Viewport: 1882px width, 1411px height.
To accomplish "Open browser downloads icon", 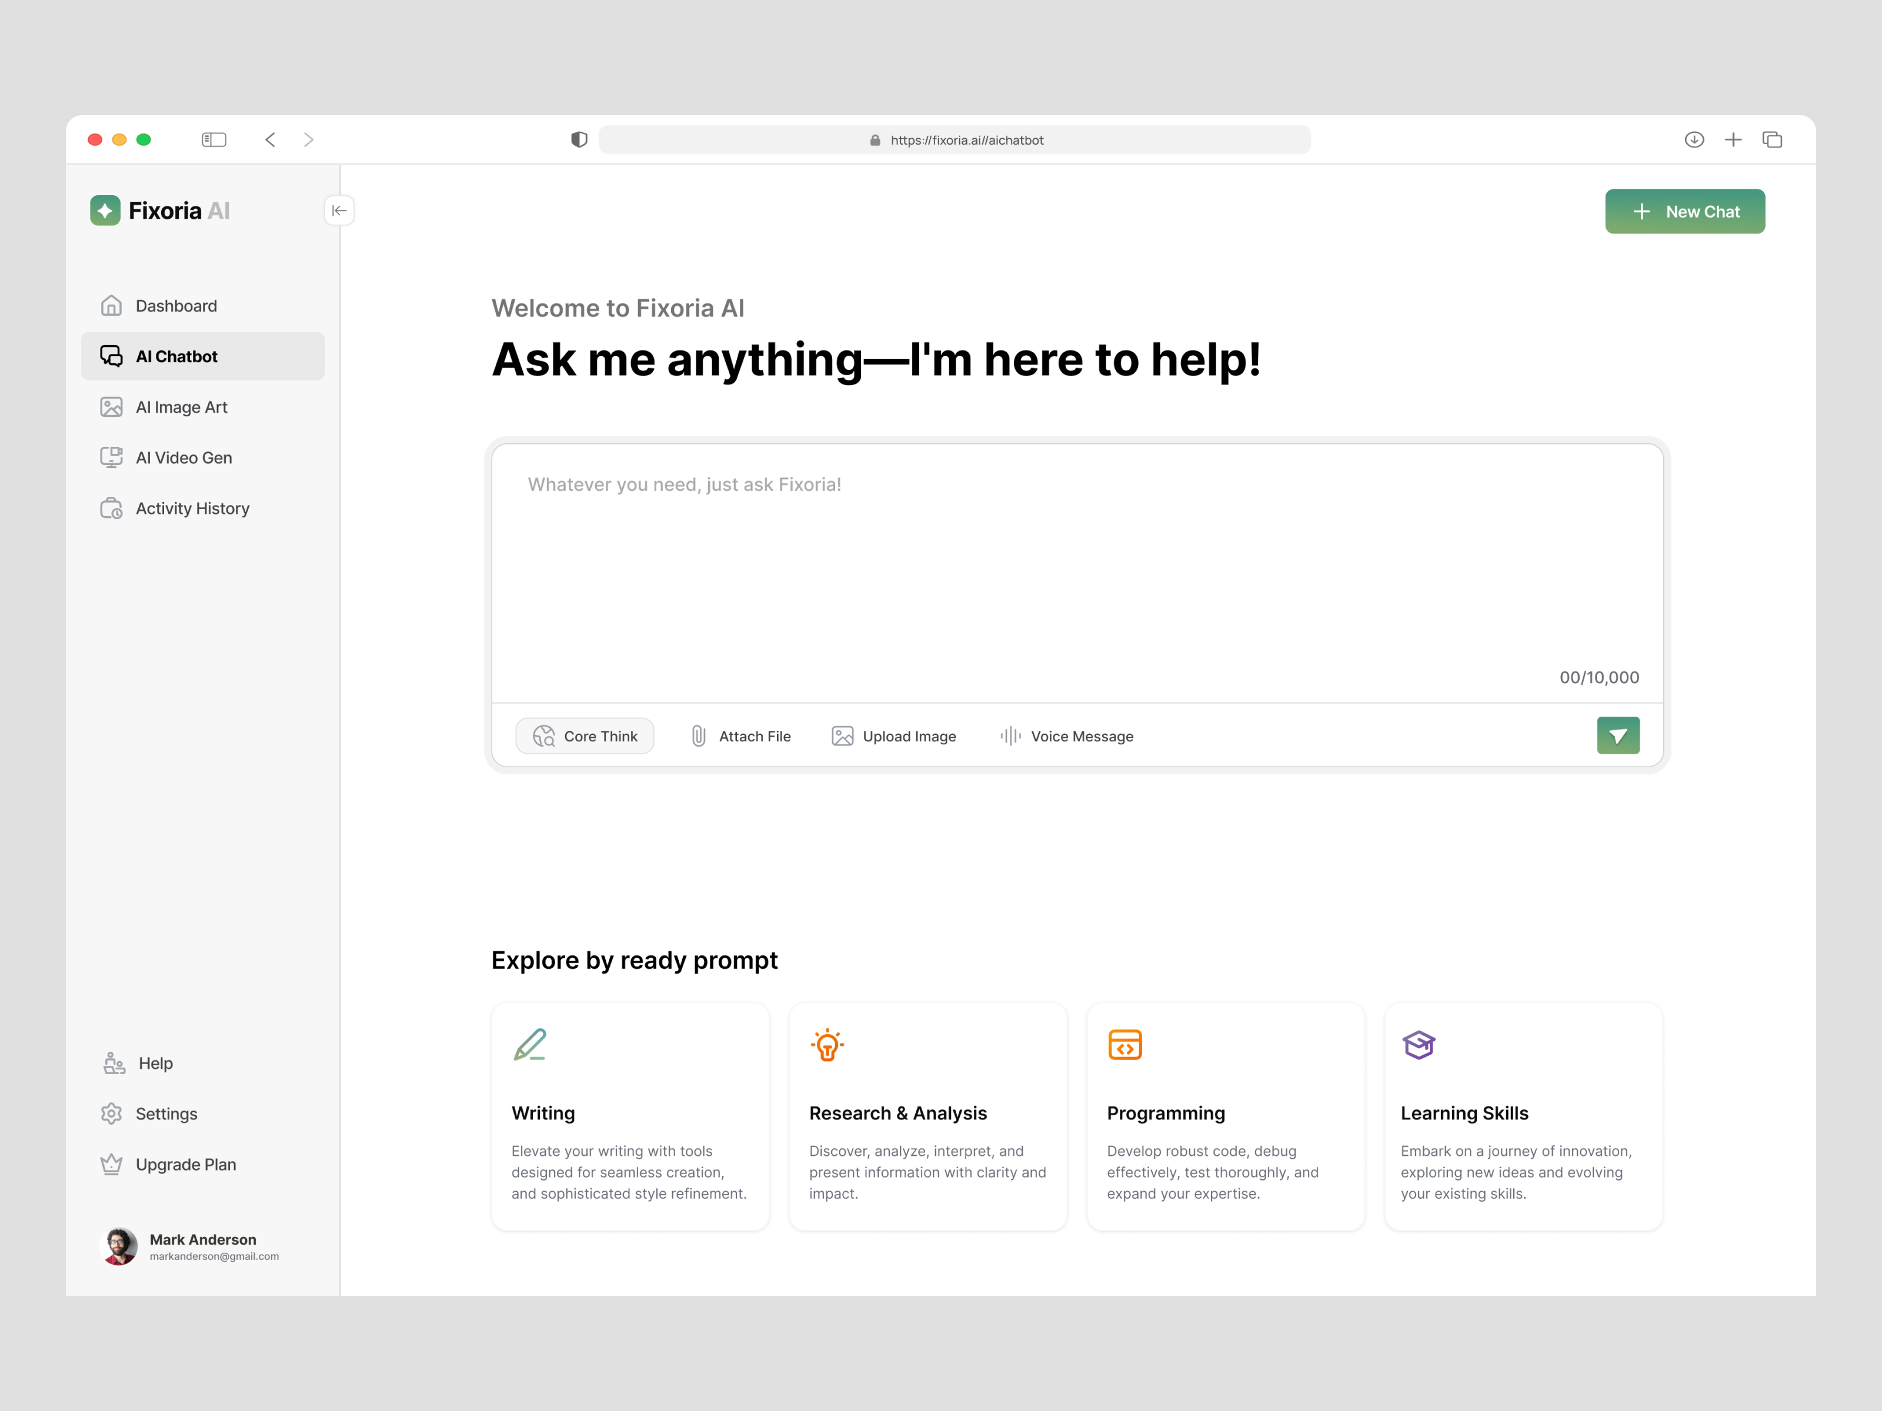I will tap(1694, 139).
